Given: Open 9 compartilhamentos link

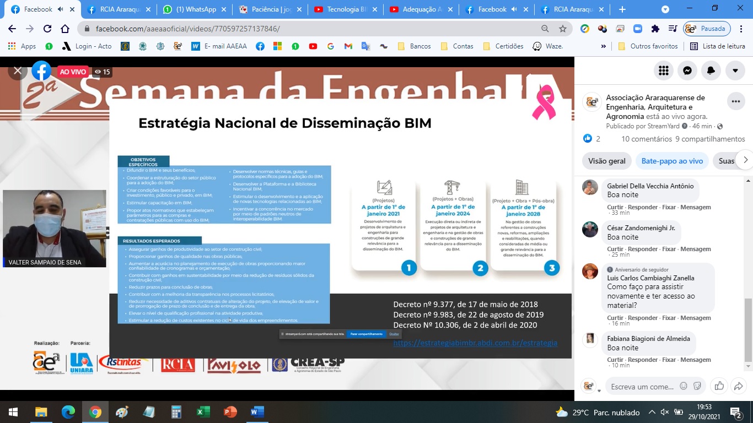Looking at the screenshot, I should (710, 139).
